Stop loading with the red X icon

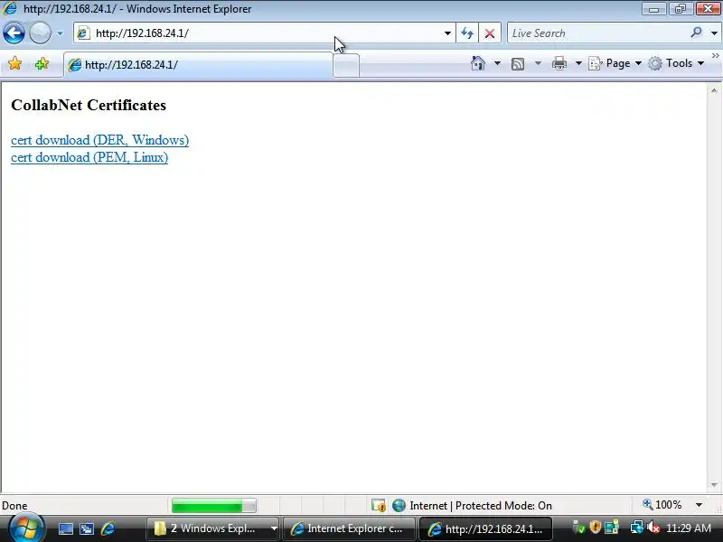490,33
